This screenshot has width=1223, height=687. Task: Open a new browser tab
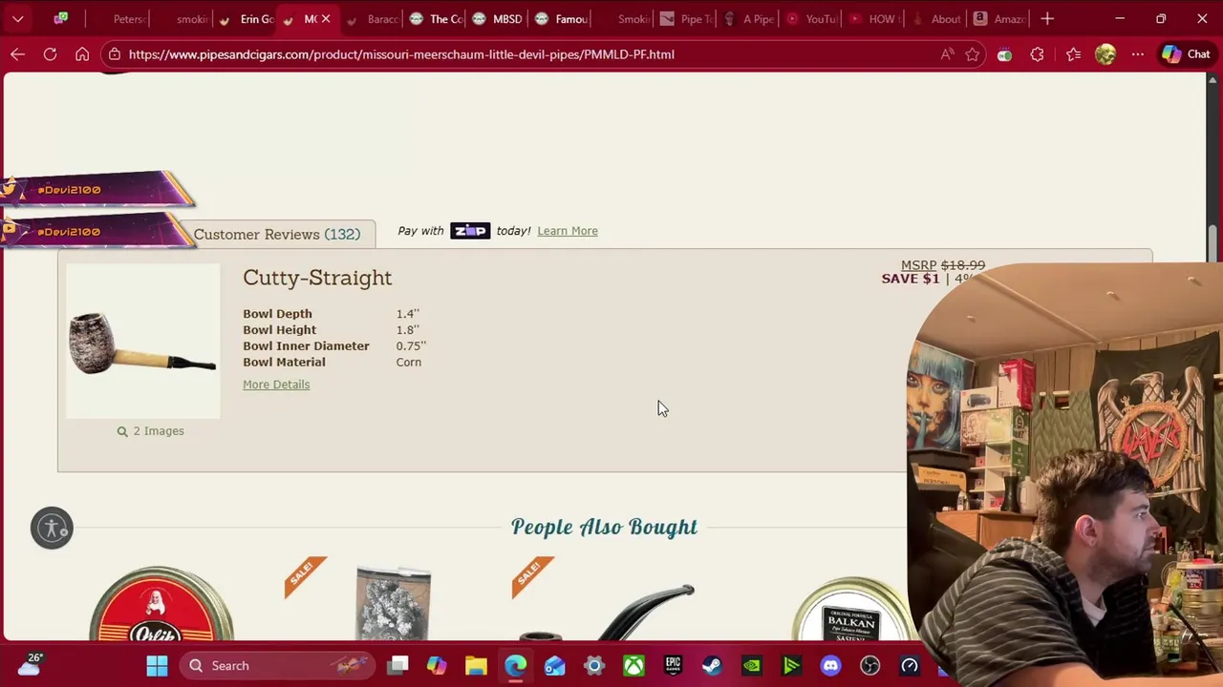click(x=1047, y=18)
